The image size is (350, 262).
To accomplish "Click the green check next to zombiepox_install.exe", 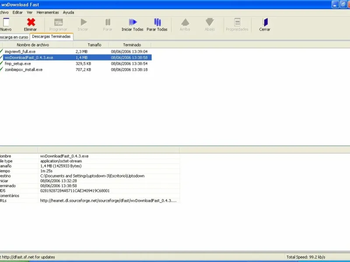I will [1, 69].
